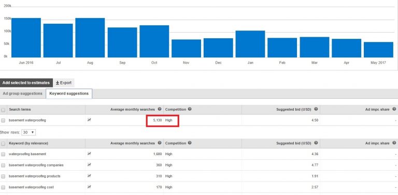Click trend icon for basement waterproofing companies
398x195 pixels.
89,165
